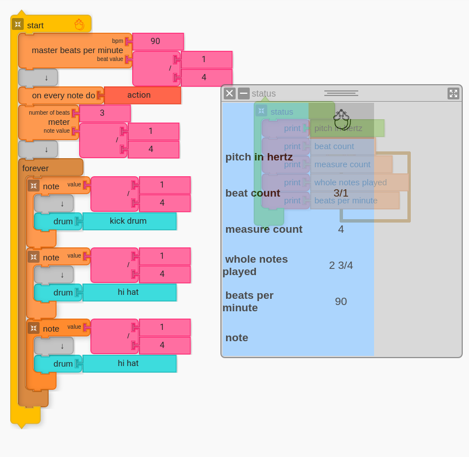
Task: Click the meter block
Action: (49, 123)
